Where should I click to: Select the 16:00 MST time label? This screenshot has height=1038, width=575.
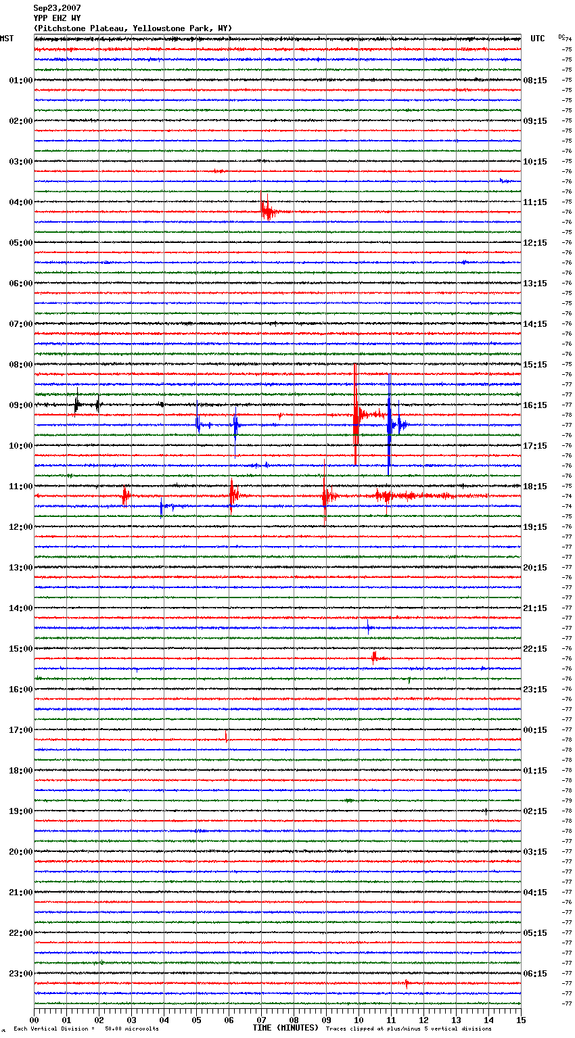[21, 690]
